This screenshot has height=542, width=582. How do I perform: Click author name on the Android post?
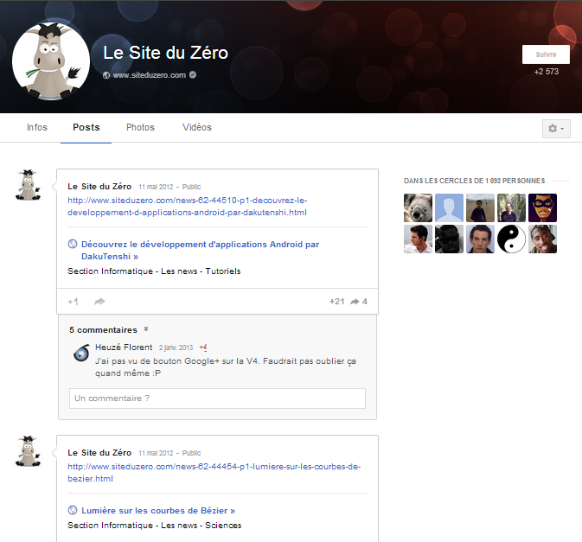99,187
